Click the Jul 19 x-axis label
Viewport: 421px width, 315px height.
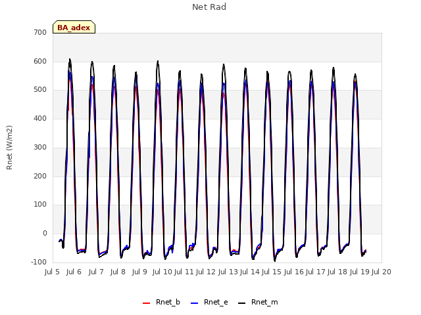coord(360,272)
